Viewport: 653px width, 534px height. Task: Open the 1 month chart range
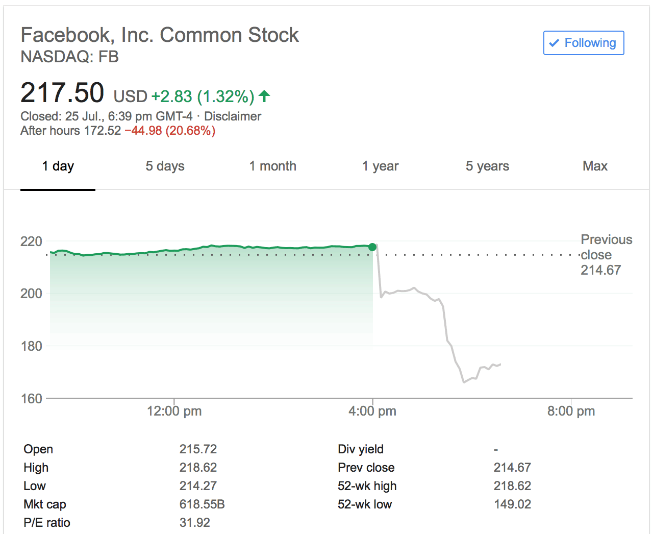point(272,166)
